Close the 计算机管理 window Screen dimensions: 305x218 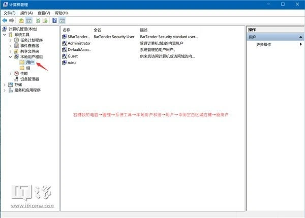[297, 4]
